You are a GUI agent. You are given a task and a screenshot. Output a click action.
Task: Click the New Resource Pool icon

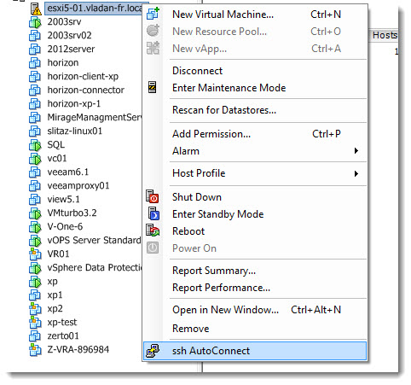153,31
